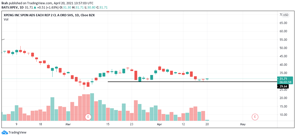
Task: Click the Apr label on the date axis
Action: (159, 124)
